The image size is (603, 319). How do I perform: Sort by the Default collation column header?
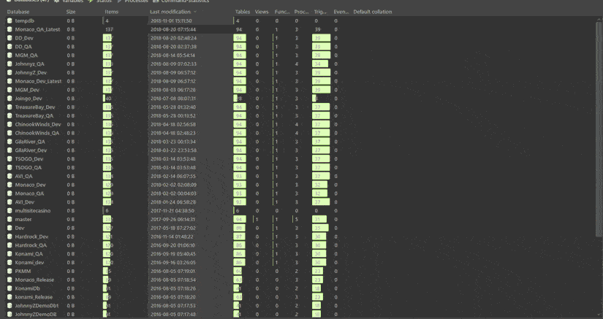point(373,12)
